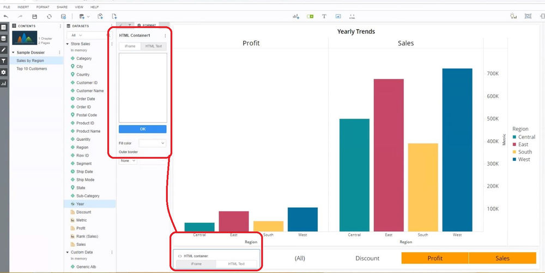The width and height of the screenshot is (545, 273).
Task: Open the FORMAT menu
Action: pyautogui.click(x=43, y=7)
